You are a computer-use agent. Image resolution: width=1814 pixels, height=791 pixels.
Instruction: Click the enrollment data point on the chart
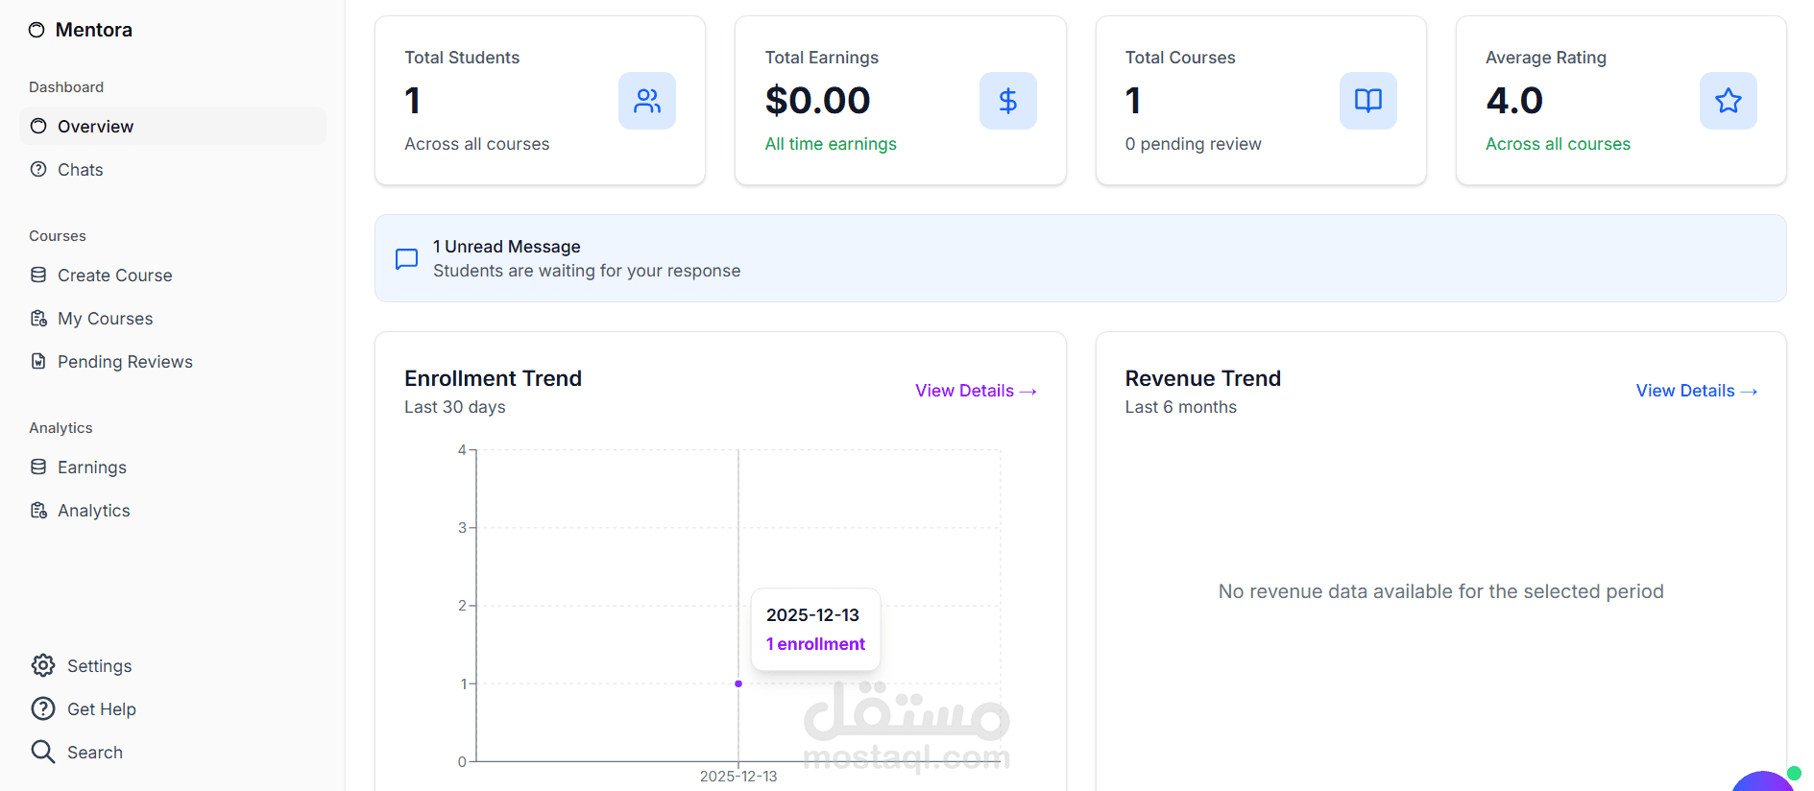click(738, 683)
